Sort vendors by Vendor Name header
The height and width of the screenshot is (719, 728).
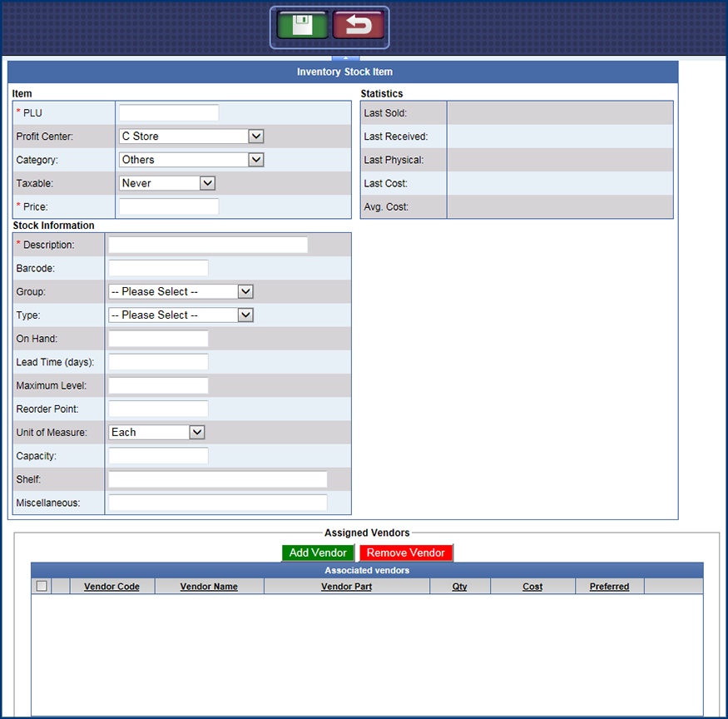pos(209,587)
